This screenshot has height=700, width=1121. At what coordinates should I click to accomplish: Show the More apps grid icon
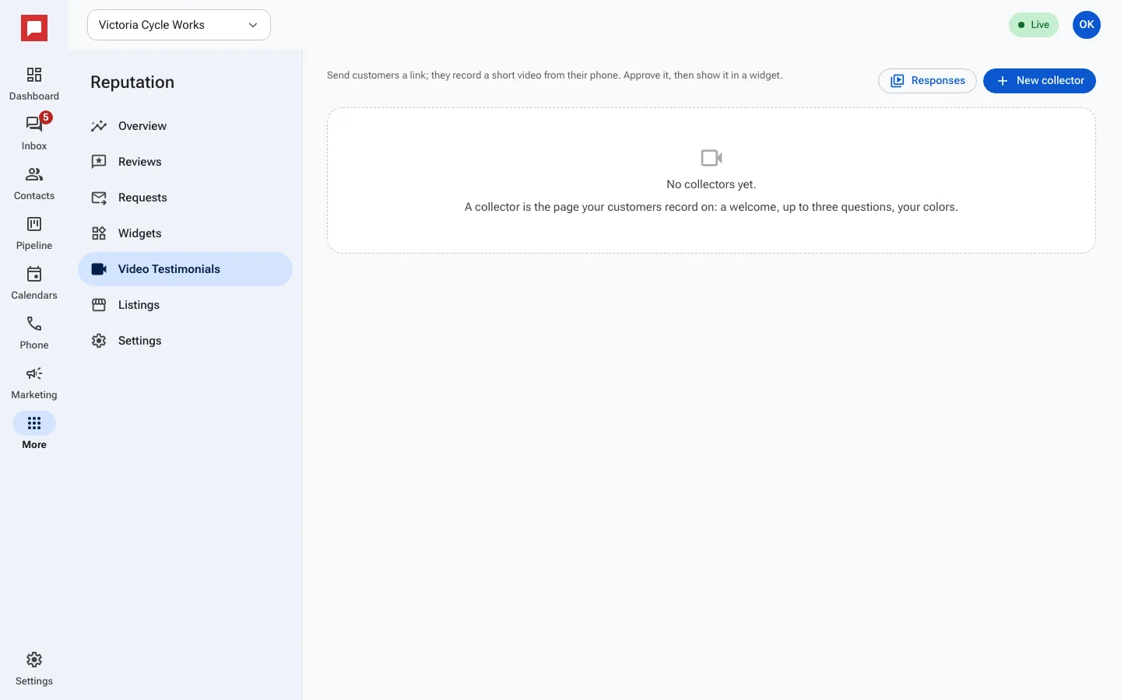click(34, 423)
